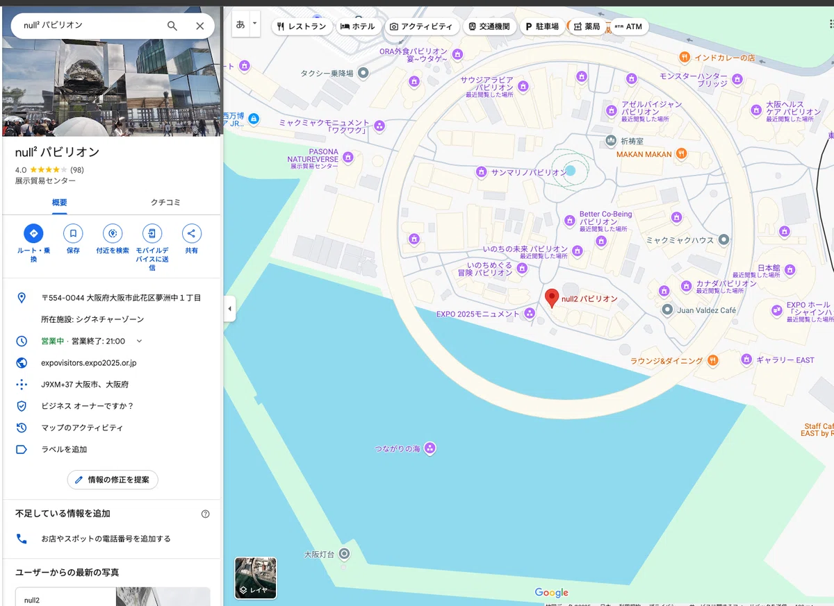Click the インドカレーの店 marker
Image resolution: width=834 pixels, height=606 pixels.
click(685, 57)
